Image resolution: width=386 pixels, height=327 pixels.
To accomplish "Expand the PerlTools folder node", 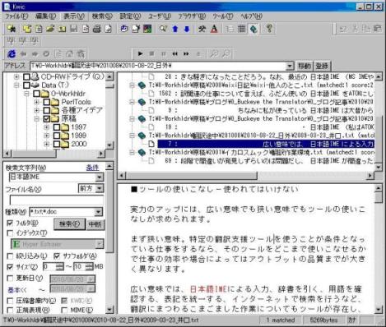I will point(36,102).
